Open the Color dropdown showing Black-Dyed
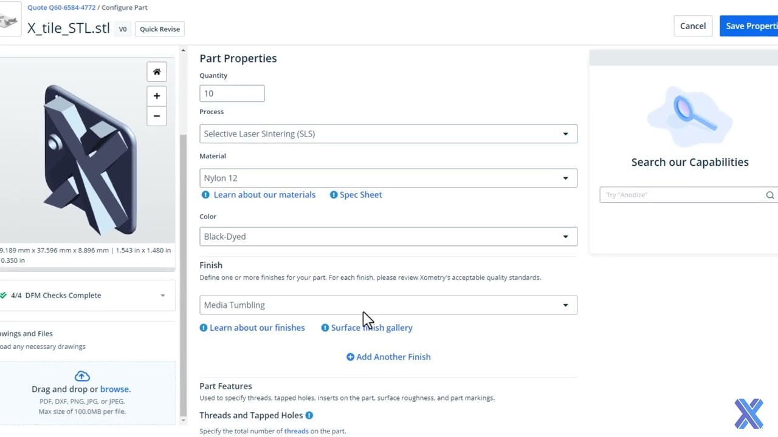The width and height of the screenshot is (778, 437). coord(388,236)
